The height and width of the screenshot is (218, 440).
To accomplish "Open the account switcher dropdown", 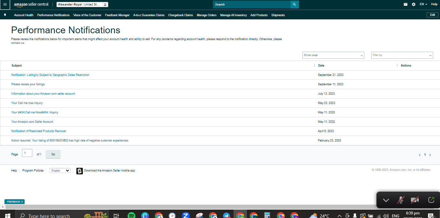I will pyautogui.click(x=82, y=5).
